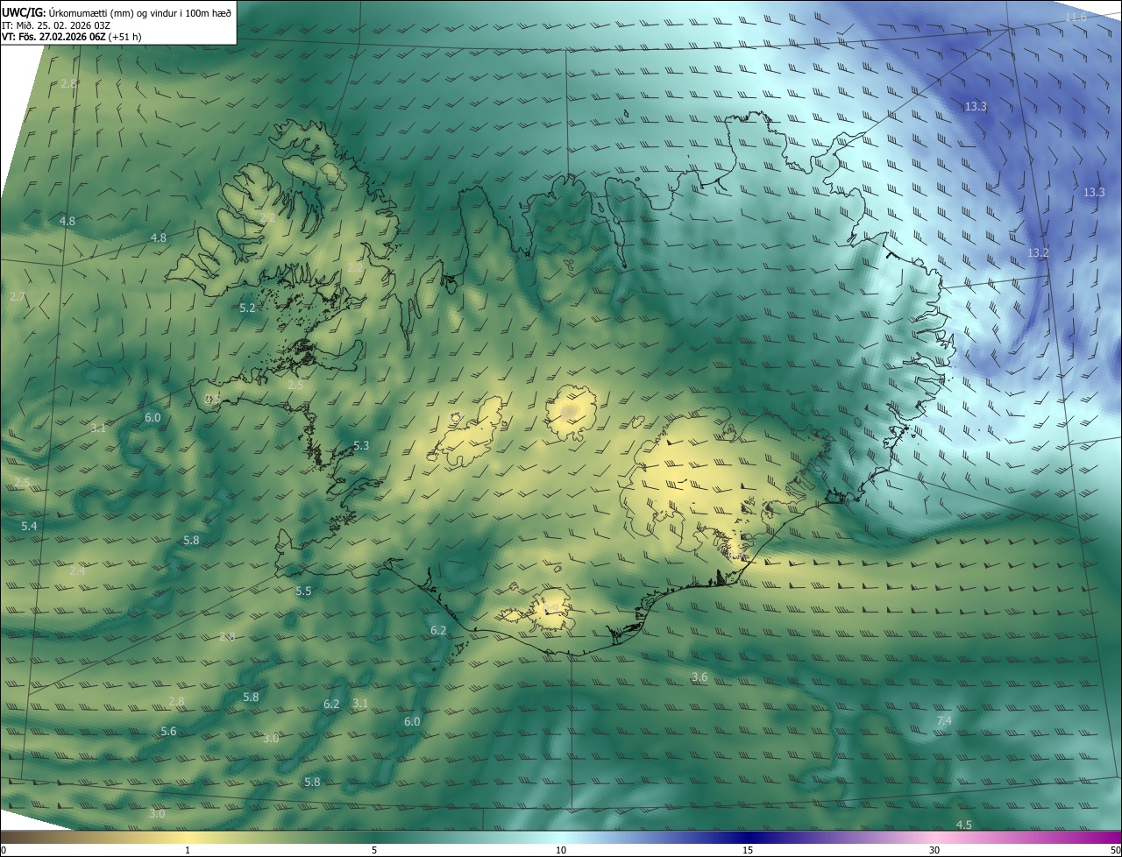Click the 2.7 value label on the map

(18, 297)
